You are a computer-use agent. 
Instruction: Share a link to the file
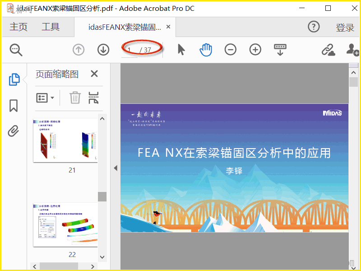pos(329,50)
